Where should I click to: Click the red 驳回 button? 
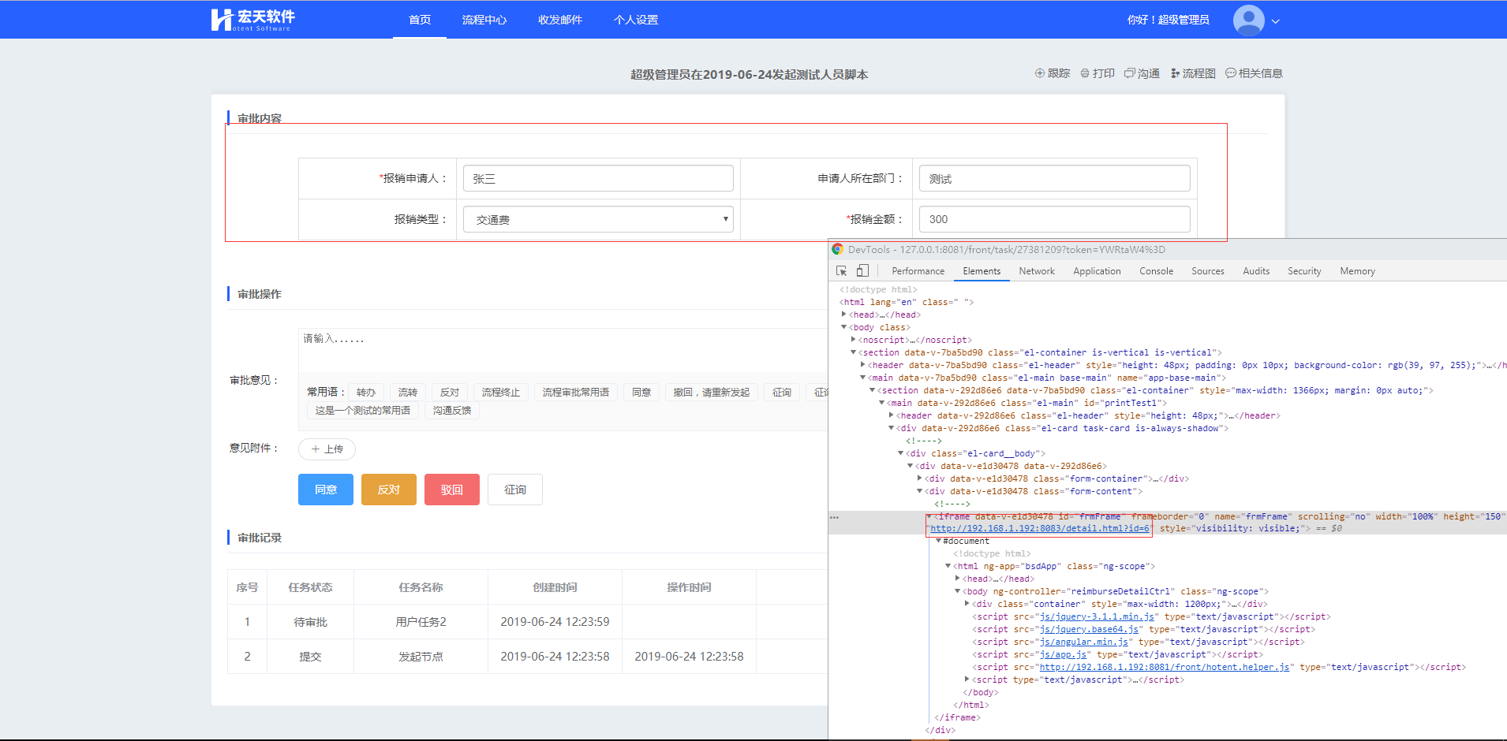pyautogui.click(x=452, y=490)
